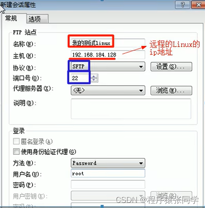Image resolution: width=205 pixels, height=208 pixels.
Task: Open the 选项 tab
Action: coord(35,19)
